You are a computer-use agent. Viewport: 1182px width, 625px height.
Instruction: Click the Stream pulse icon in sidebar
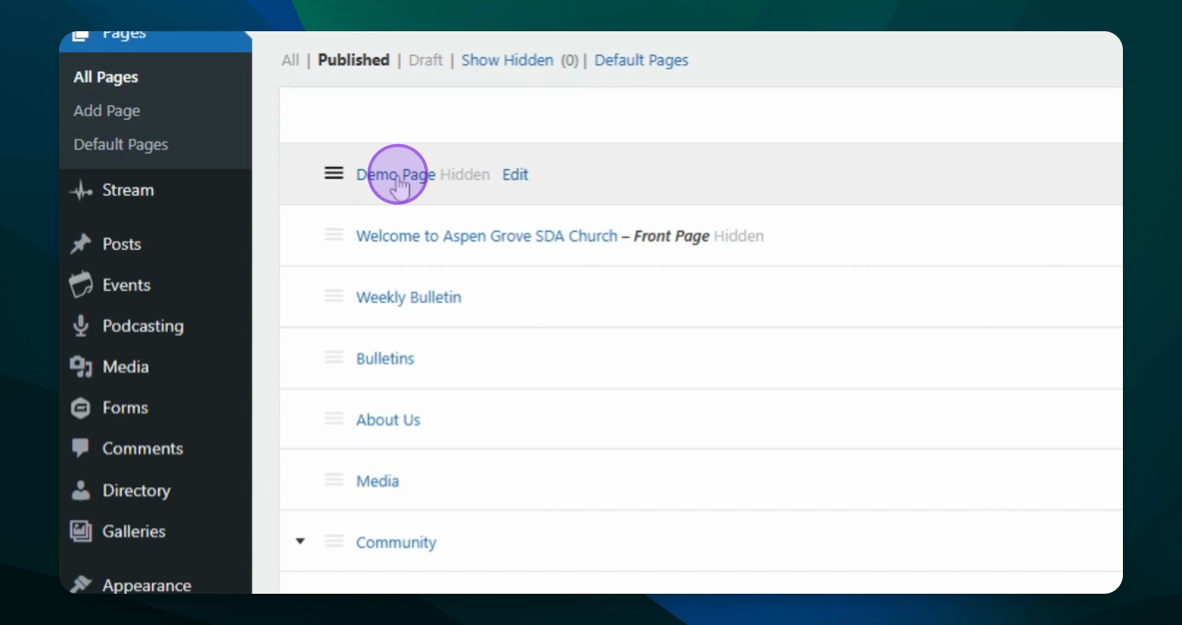click(81, 191)
